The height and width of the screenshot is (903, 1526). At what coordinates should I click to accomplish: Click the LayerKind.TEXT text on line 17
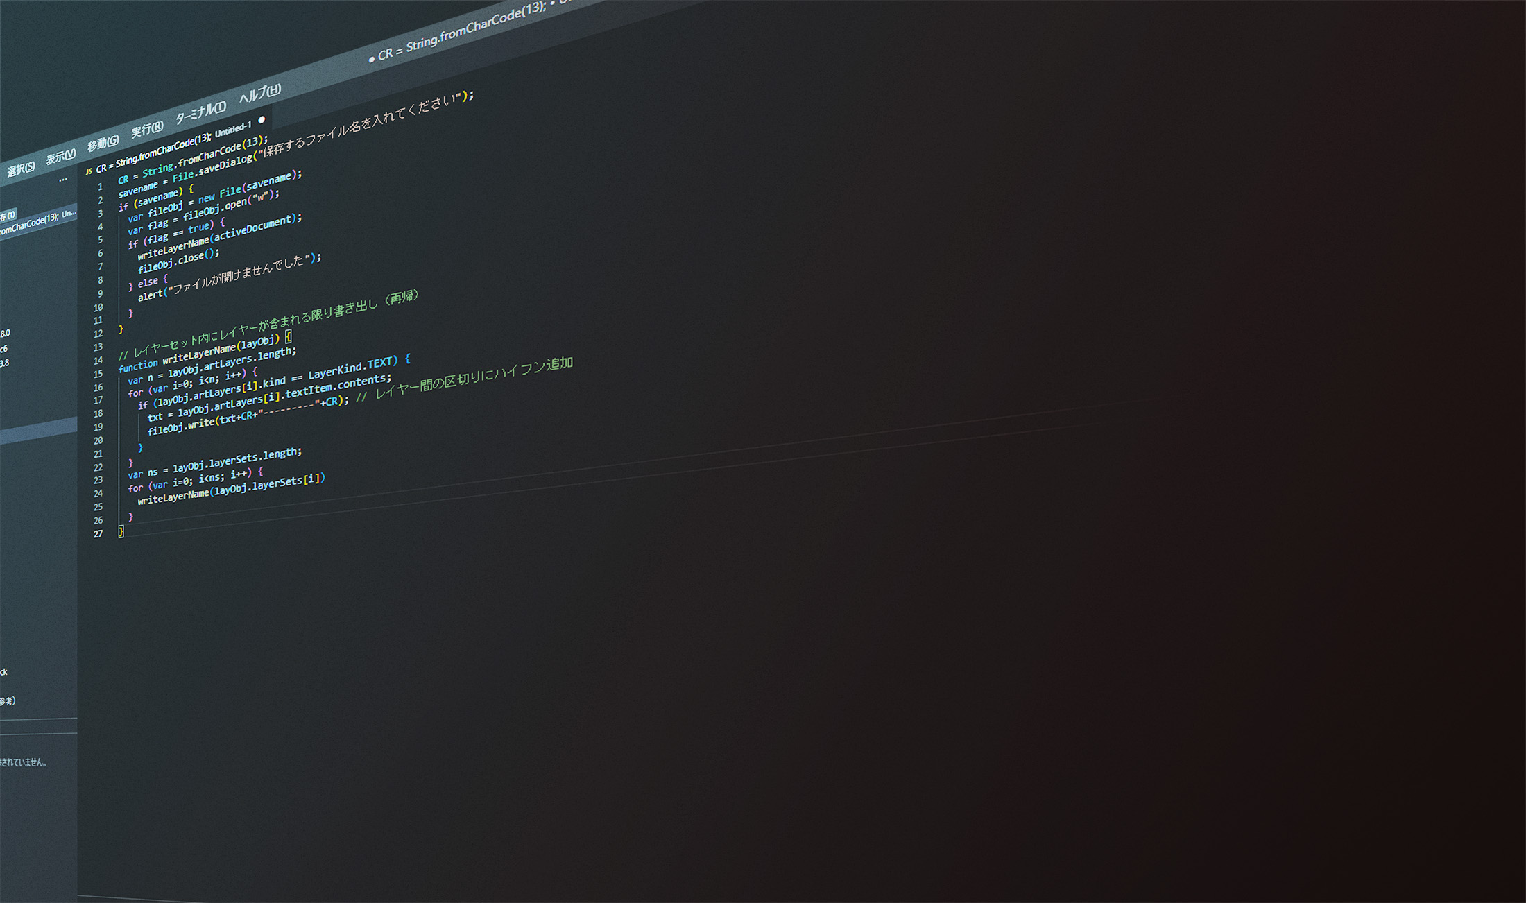click(x=352, y=368)
